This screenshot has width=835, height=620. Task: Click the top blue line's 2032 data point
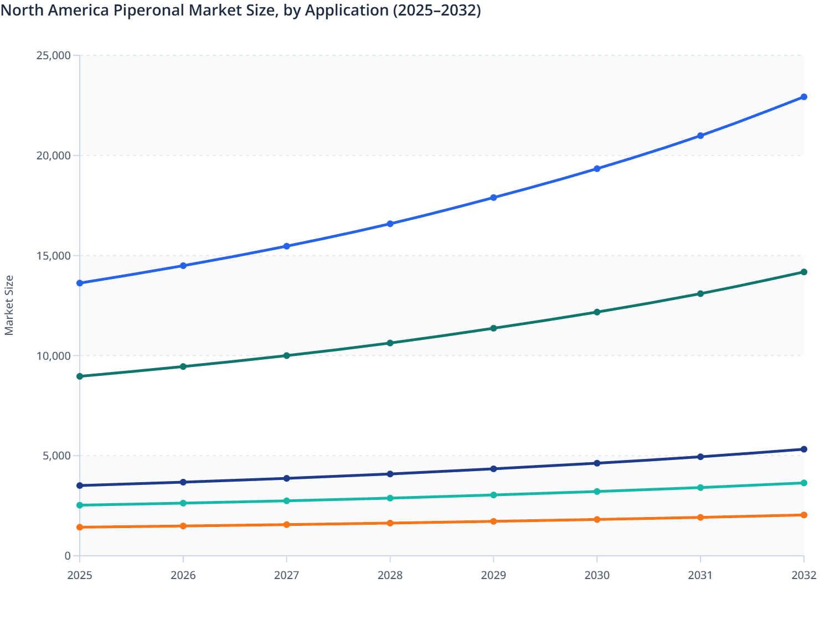click(x=803, y=97)
